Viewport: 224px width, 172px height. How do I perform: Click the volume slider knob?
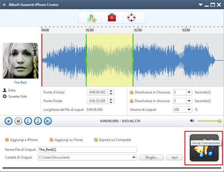[220, 121]
